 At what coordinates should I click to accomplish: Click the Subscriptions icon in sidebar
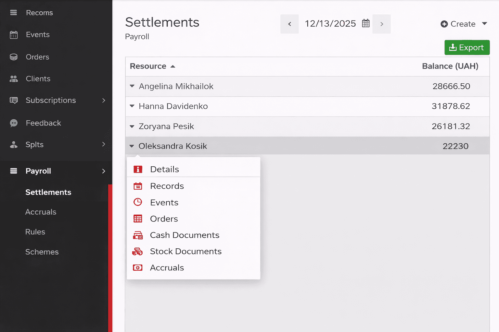(x=14, y=101)
